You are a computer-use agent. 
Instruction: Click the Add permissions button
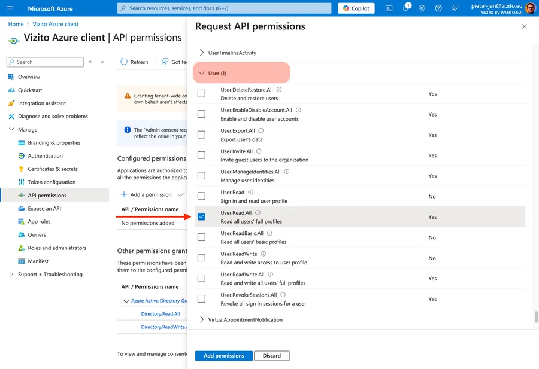tap(223, 355)
